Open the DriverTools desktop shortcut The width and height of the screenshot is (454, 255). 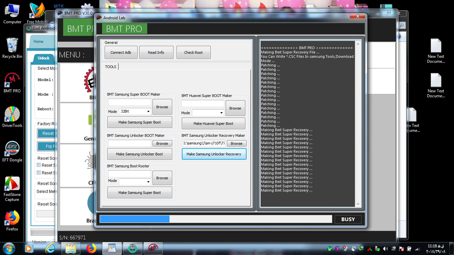point(12,117)
